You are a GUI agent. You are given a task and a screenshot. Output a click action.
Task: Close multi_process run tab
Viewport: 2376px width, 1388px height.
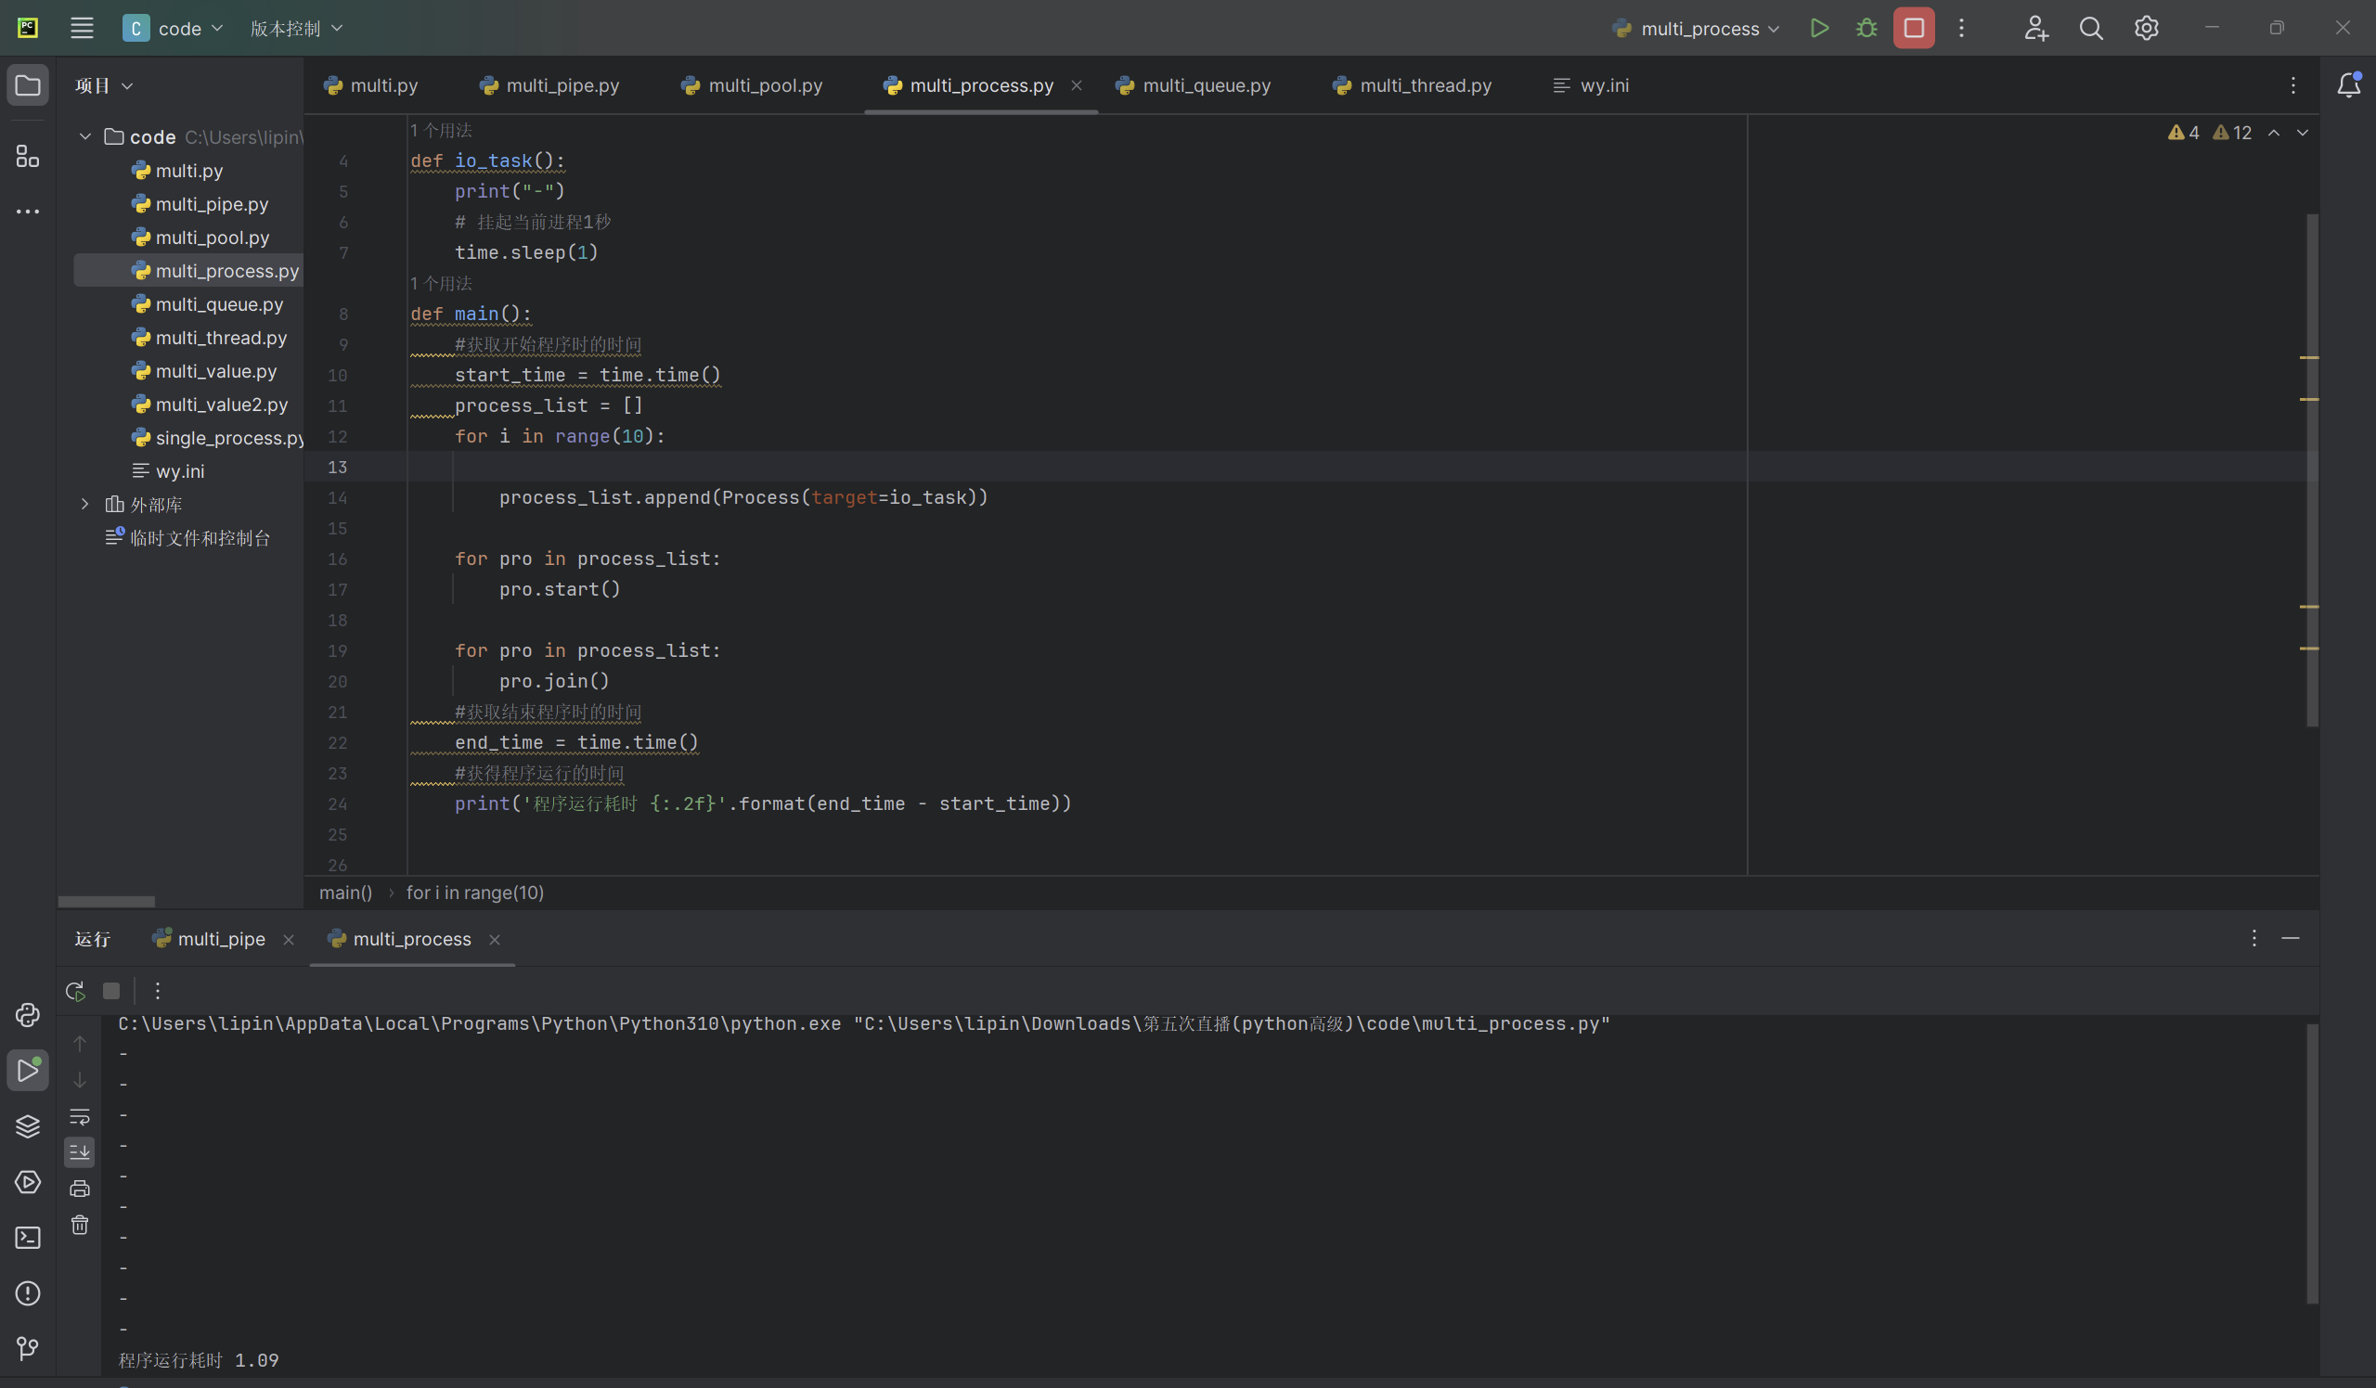pos(494,940)
